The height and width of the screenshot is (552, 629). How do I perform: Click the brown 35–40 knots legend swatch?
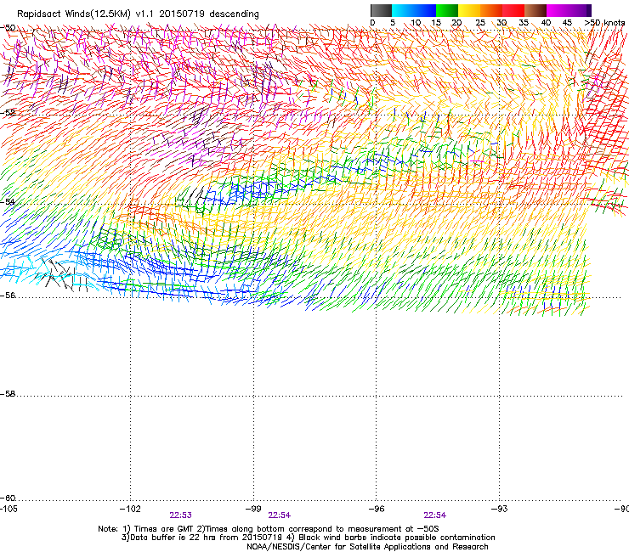[535, 10]
